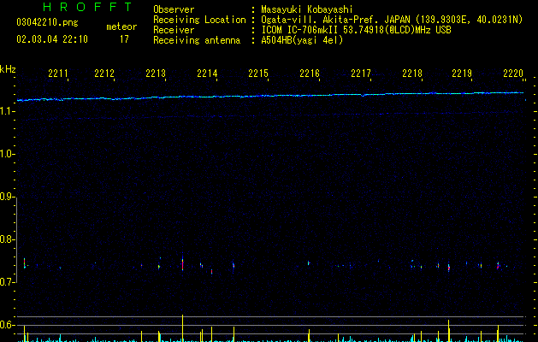Select the file name 03042210.png
Screen dimensions: 538x342
click(47, 22)
